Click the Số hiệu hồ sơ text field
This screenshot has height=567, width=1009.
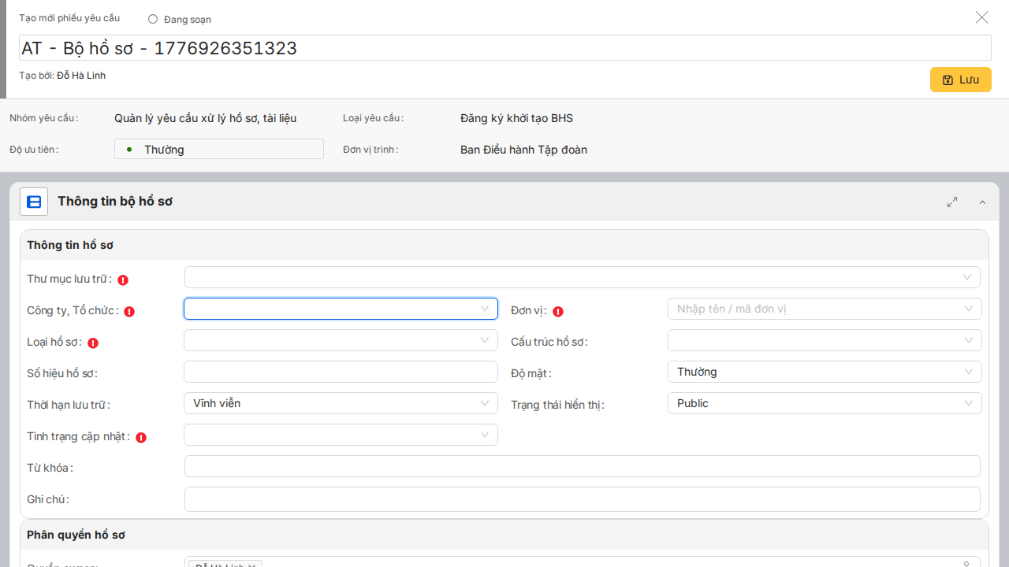coord(341,372)
